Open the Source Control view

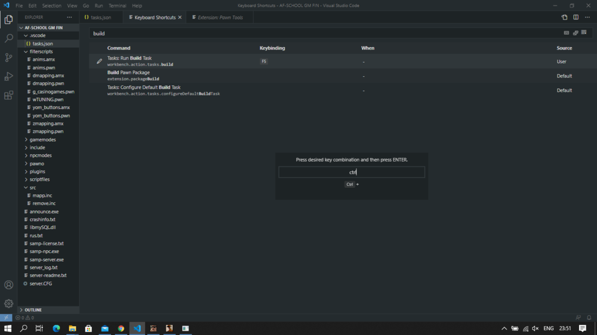coord(8,57)
